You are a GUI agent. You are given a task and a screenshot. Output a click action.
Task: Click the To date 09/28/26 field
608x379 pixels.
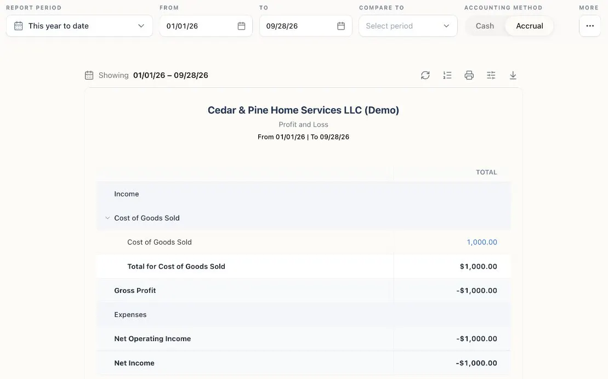pos(305,26)
